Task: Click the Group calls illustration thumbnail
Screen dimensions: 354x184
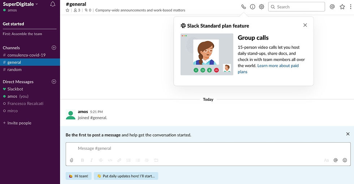Action: tap(207, 54)
